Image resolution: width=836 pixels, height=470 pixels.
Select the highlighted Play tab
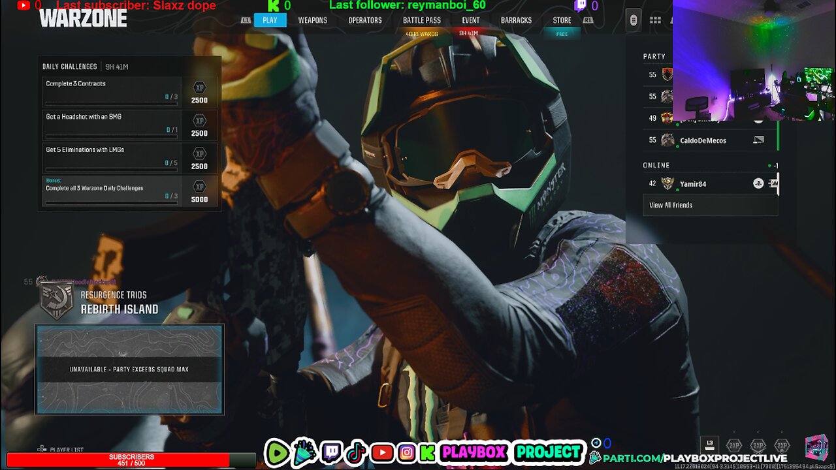coord(270,20)
